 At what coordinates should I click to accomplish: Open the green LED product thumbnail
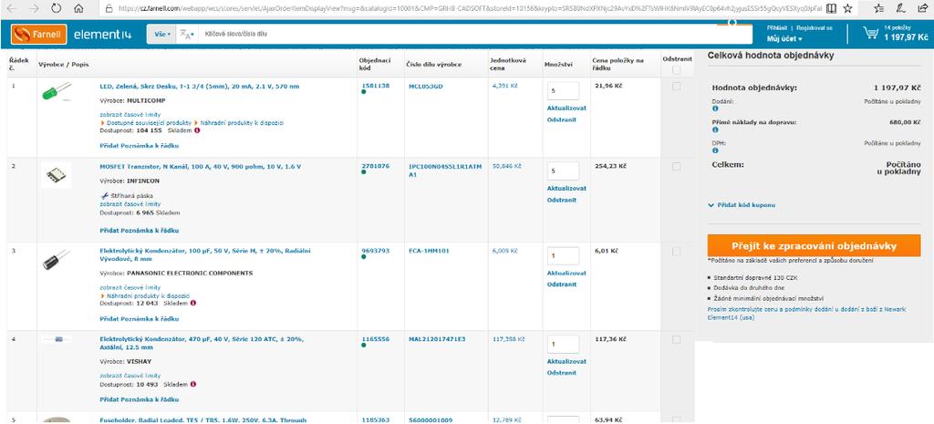57,91
